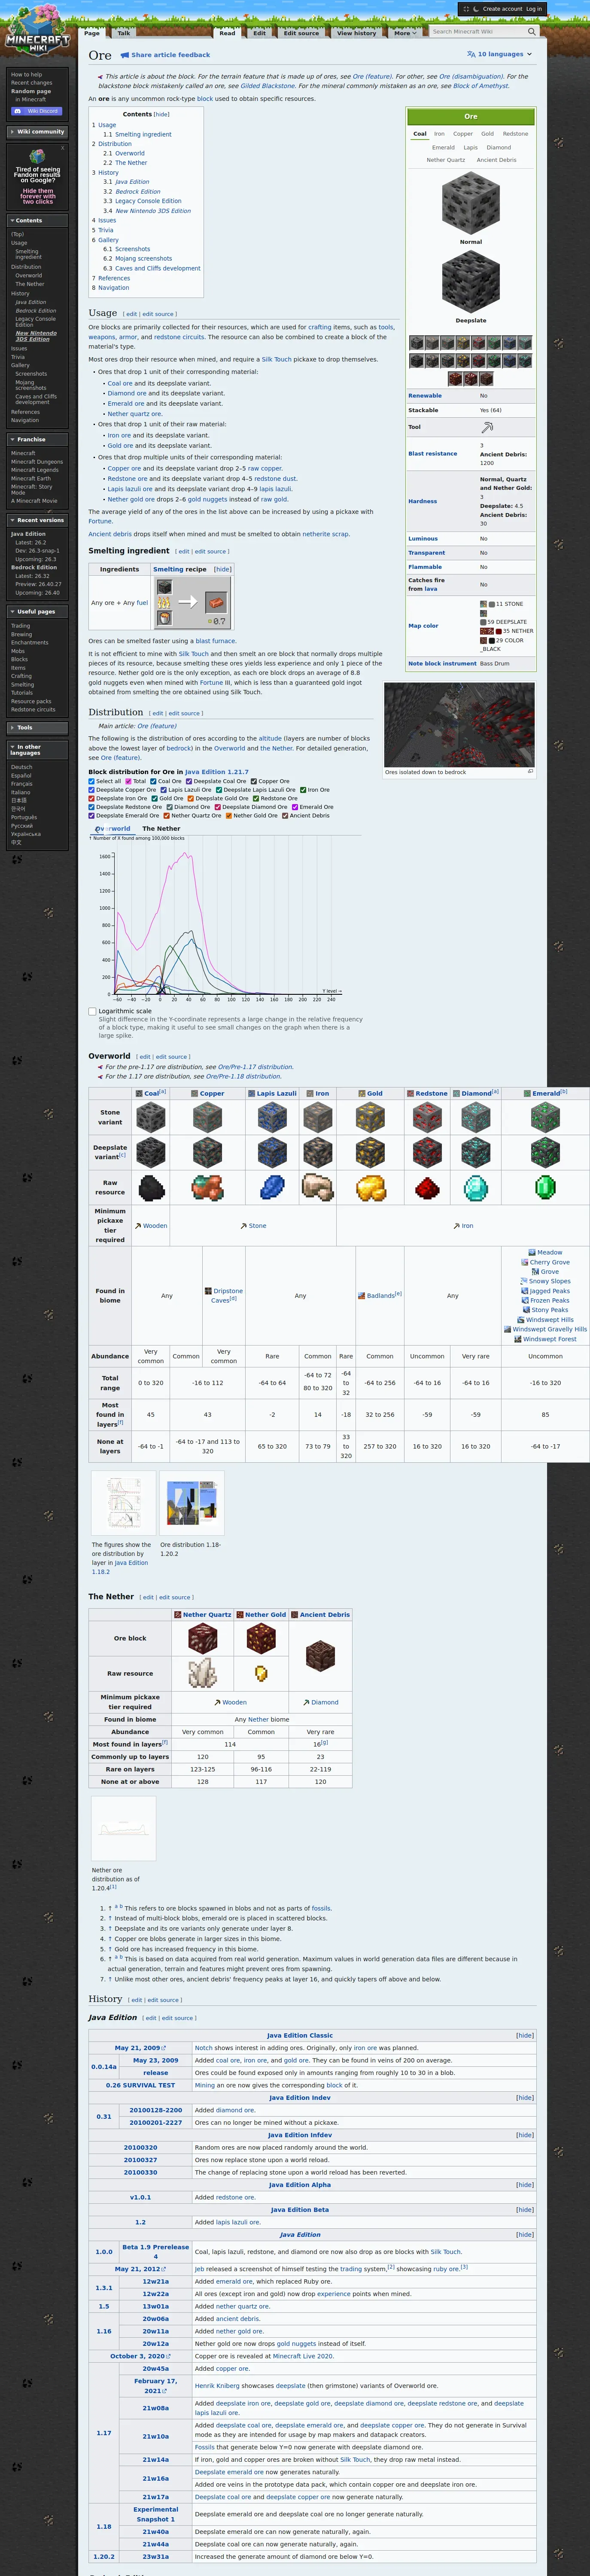The width and height of the screenshot is (590, 2576).
Task: Click the Coal stone ore block image in Overworld table
Action: tap(151, 1118)
